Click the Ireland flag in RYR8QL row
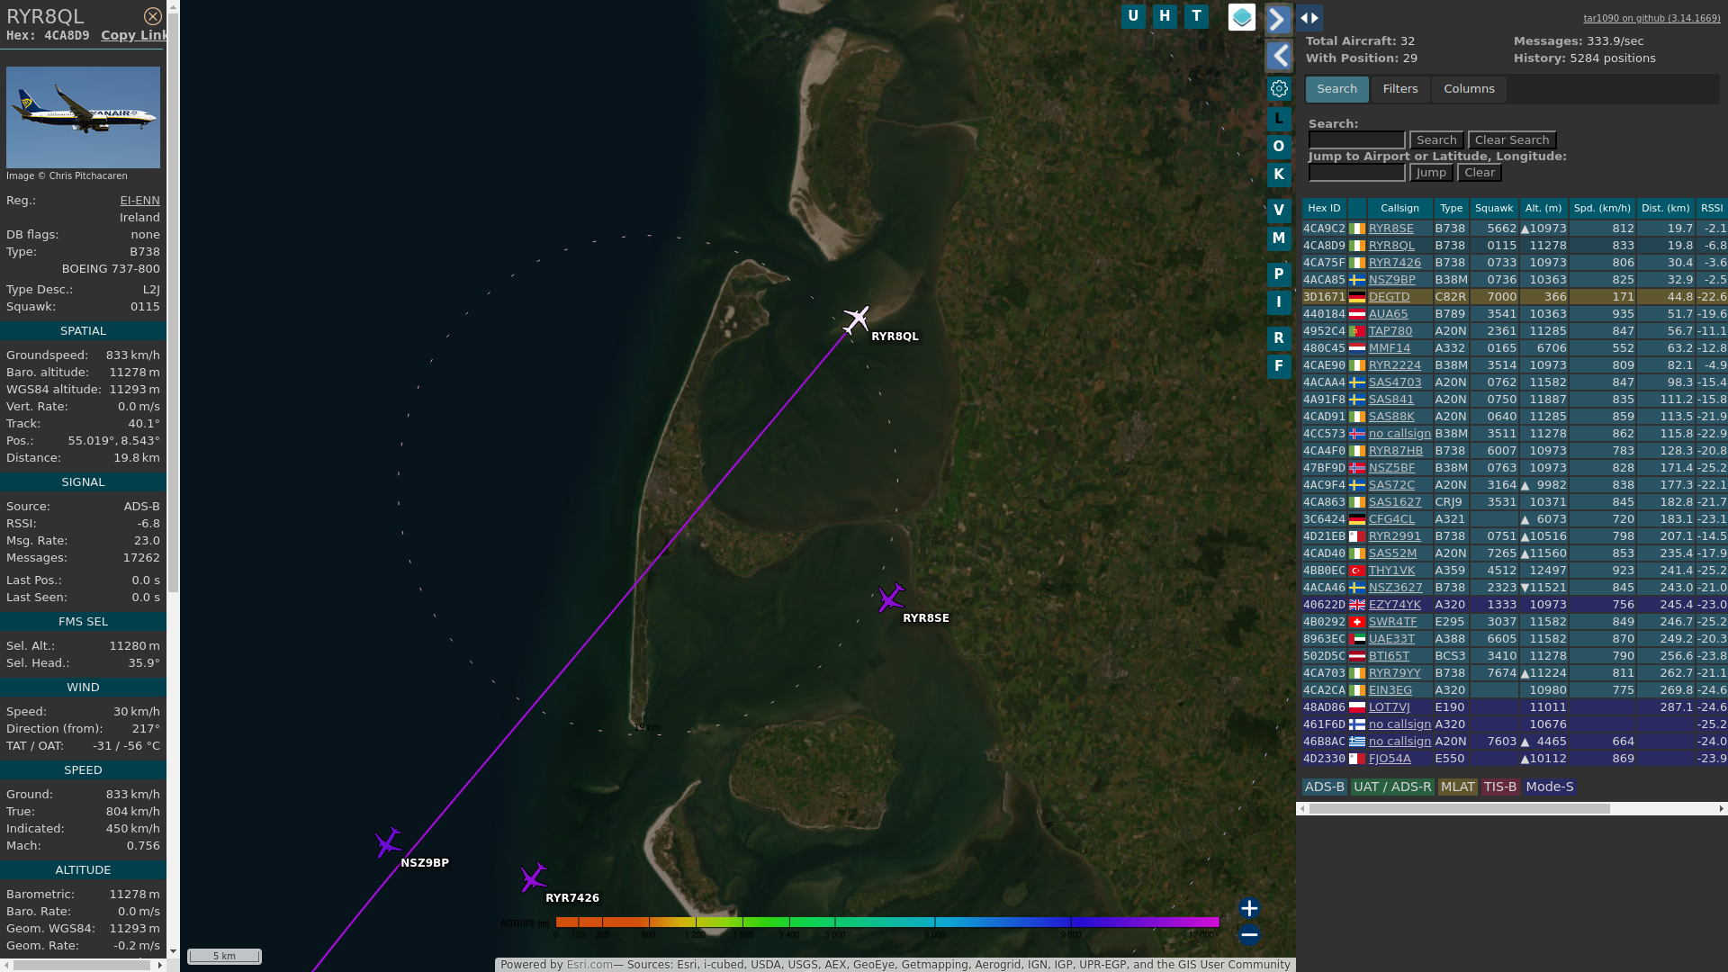Screen dimensions: 1728x972 pos(1356,246)
